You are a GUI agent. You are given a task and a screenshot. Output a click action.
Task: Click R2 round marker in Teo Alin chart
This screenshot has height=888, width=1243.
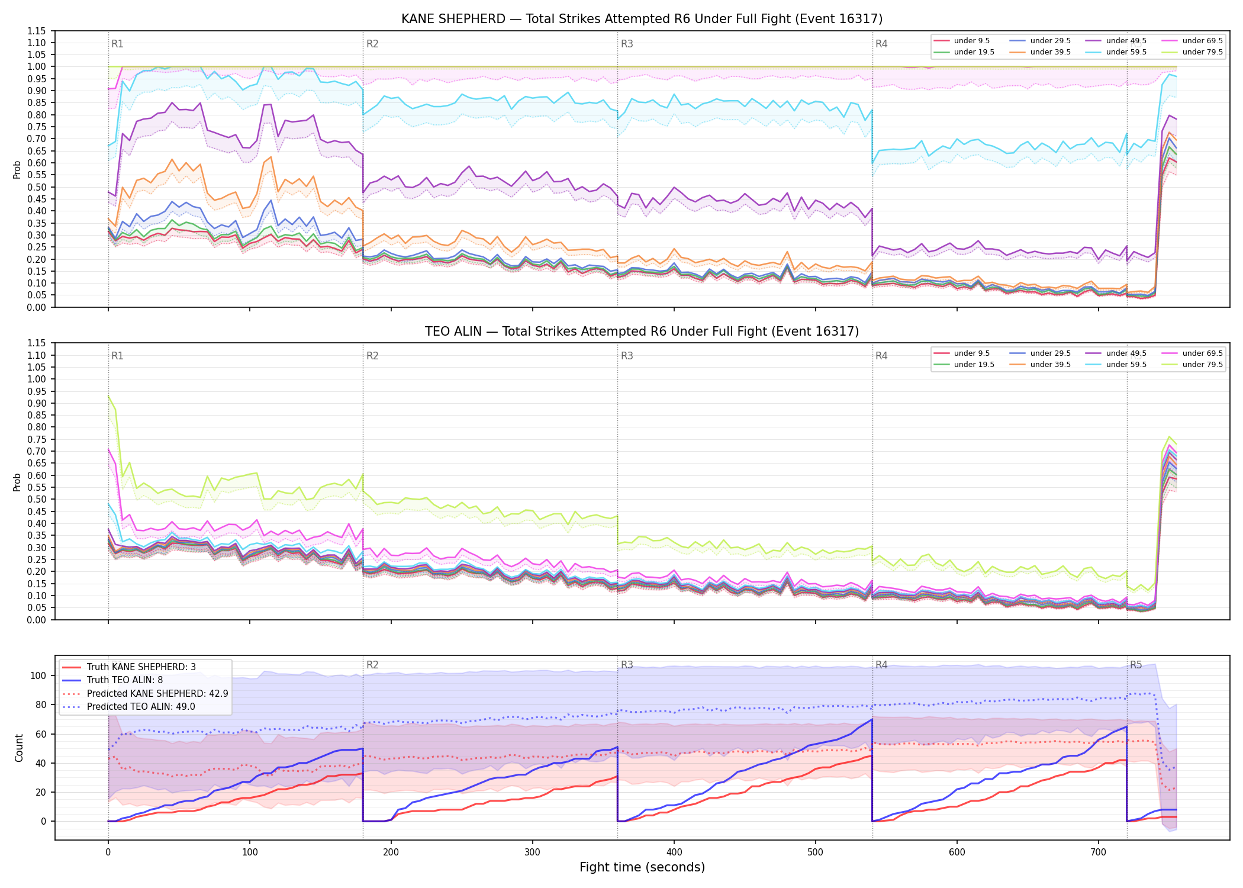[x=372, y=356]
